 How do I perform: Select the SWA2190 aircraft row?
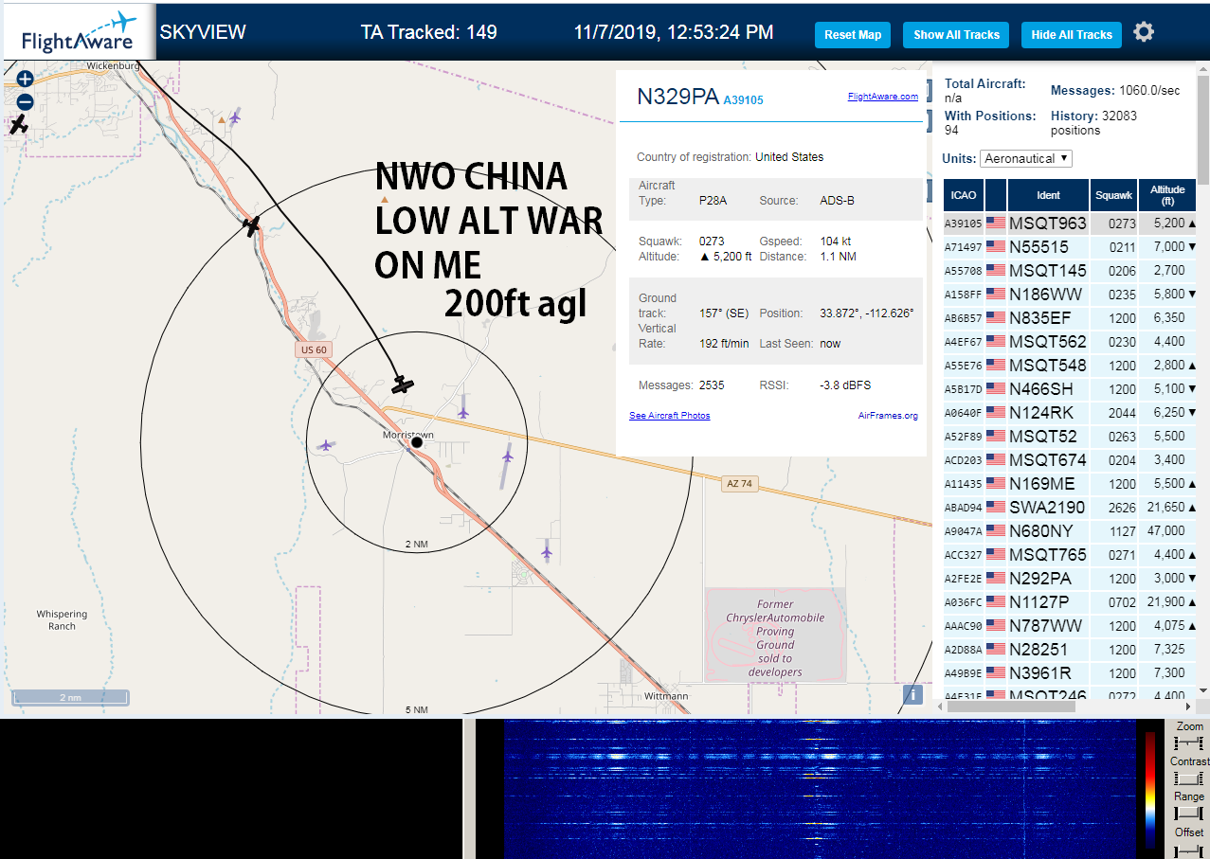pyautogui.click(x=1070, y=508)
